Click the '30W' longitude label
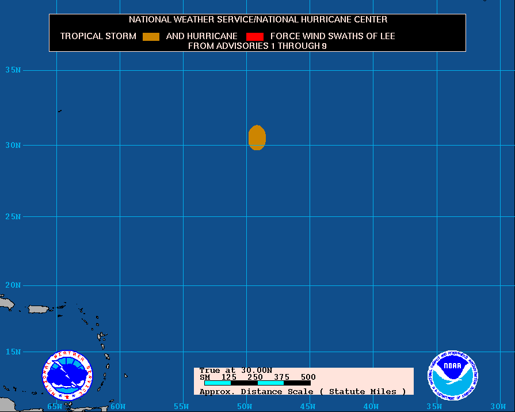Viewport: 515px width, 412px height. pos(498,406)
